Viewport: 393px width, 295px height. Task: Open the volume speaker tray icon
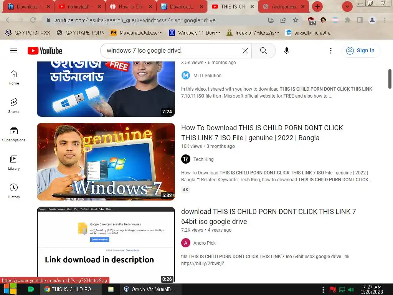click(x=351, y=290)
